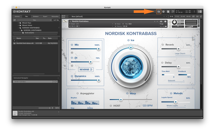Viewport: 215px width, 130px height.
Task: Toggle the Reverb power switch
Action: [x=163, y=45]
